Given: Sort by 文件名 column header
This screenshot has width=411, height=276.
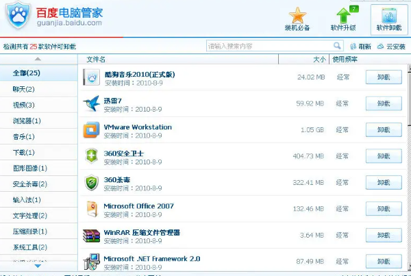Looking at the screenshot, I should (x=178, y=59).
